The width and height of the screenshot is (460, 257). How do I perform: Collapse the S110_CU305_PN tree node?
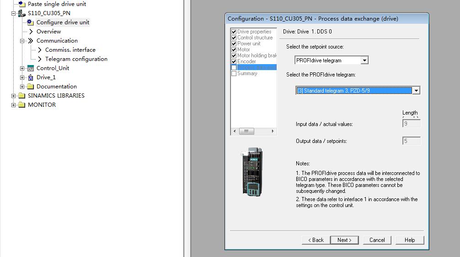13,13
